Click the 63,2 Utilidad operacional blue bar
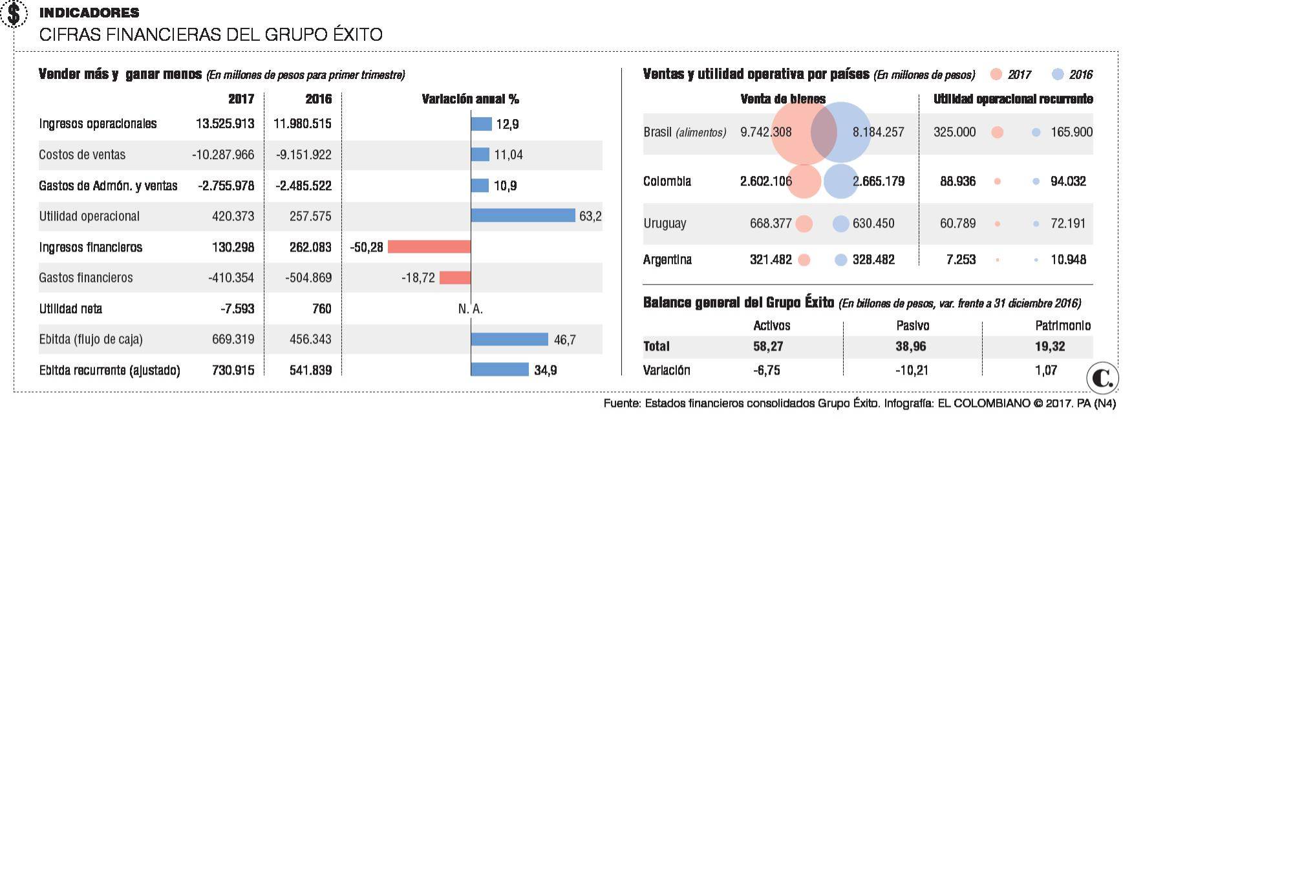This screenshot has width=1293, height=885. pos(523,215)
